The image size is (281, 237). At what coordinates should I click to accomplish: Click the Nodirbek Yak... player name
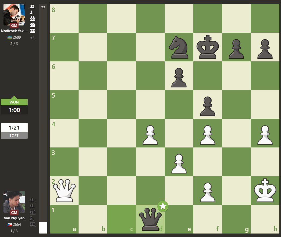14,31
